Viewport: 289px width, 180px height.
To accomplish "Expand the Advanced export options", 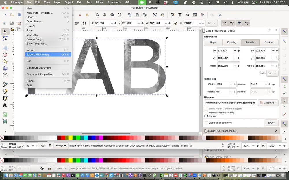I will [x=211, y=116].
